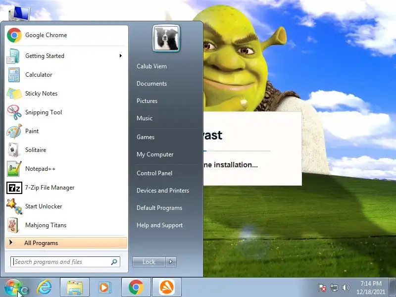Expand All Programs list
Image resolution: width=396 pixels, height=297 pixels.
tap(66, 243)
